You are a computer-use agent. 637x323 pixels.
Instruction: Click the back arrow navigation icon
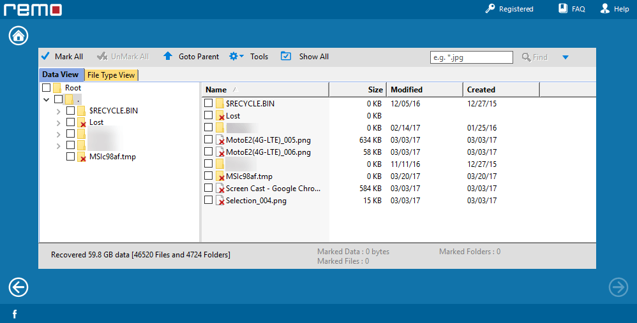[19, 287]
